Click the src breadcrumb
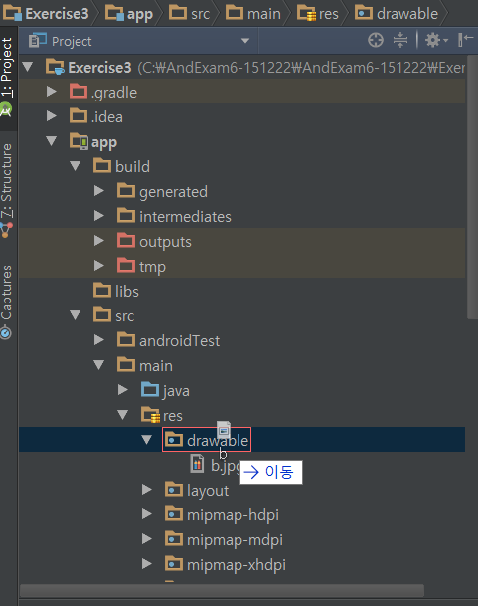Screen dimensions: 478x606 [189, 14]
